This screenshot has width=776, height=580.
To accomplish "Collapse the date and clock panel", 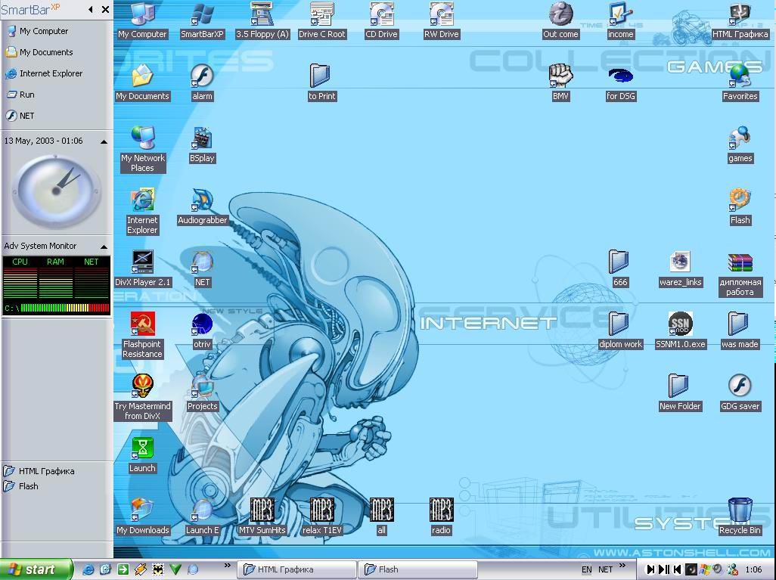I will (x=104, y=141).
